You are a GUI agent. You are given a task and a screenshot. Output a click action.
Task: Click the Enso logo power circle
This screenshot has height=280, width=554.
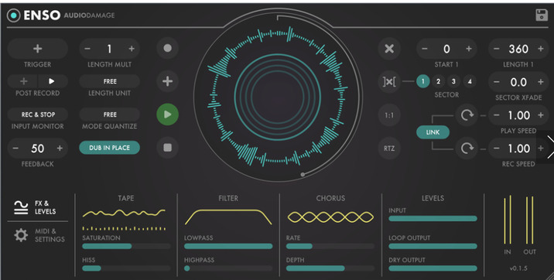13,15
